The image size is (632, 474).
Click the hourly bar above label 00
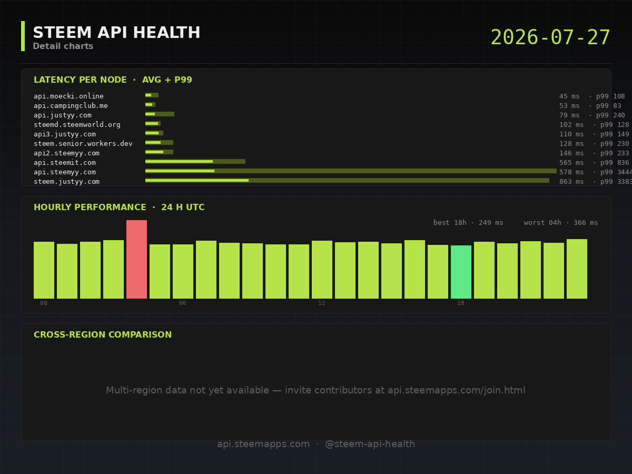pos(44,270)
